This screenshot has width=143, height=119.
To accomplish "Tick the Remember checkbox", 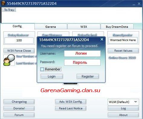I will coord(42,69).
